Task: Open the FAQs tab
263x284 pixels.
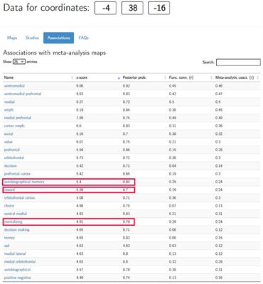Action: tap(83, 38)
